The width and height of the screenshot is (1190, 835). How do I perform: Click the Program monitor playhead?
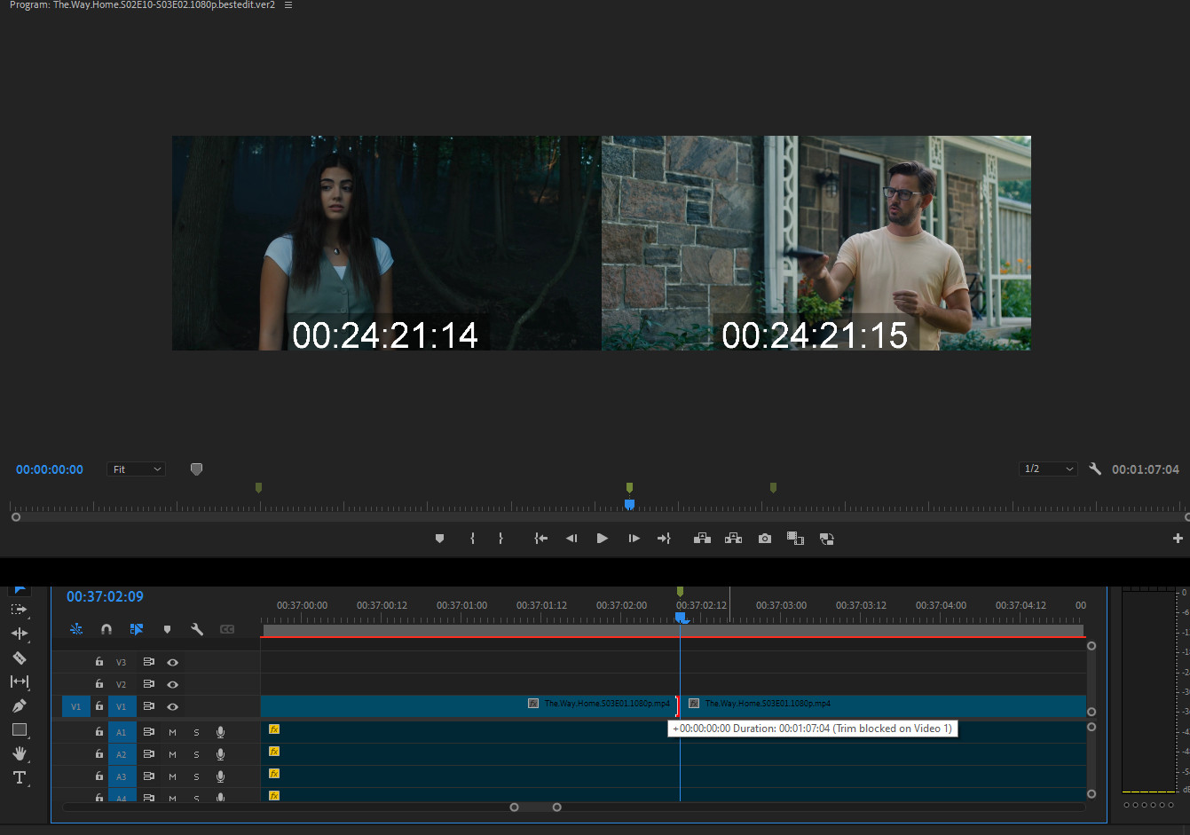629,504
